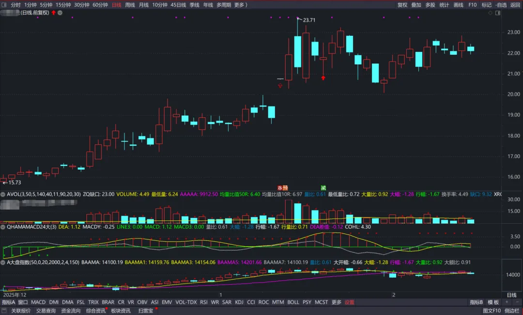The width and height of the screenshot is (523, 315).
Task: Remove from watchlist via -自选
Action: tap(501, 5)
